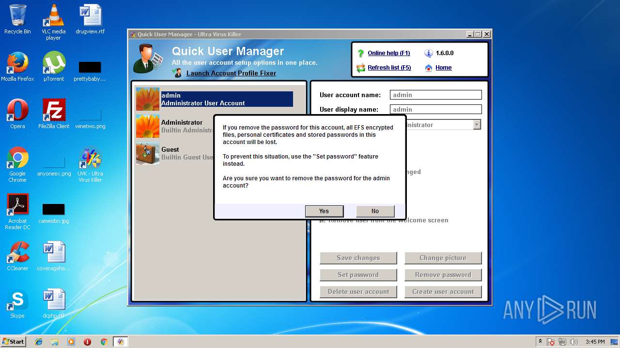The width and height of the screenshot is (620, 348).
Task: Launch Account Profile Fixer link
Action: point(231,73)
